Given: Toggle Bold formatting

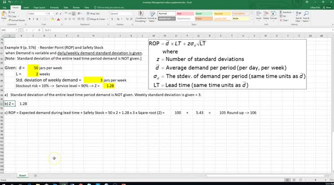Looking at the screenshot, I should [x=29, y=19].
